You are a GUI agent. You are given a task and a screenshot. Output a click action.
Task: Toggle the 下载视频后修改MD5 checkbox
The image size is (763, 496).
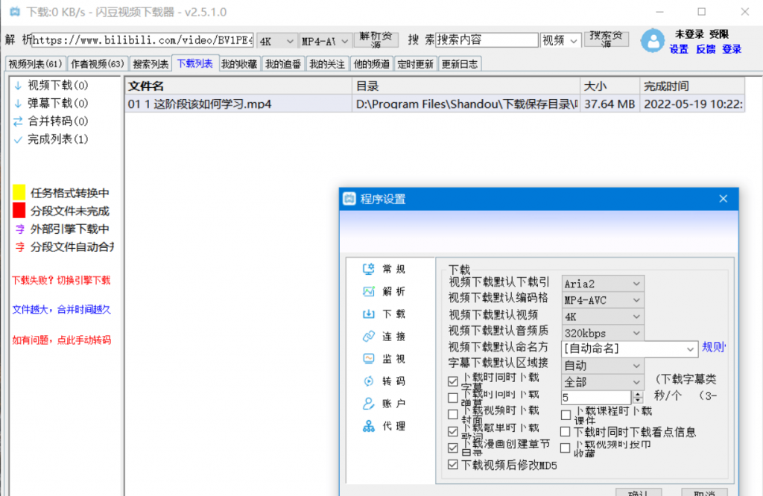click(x=453, y=465)
